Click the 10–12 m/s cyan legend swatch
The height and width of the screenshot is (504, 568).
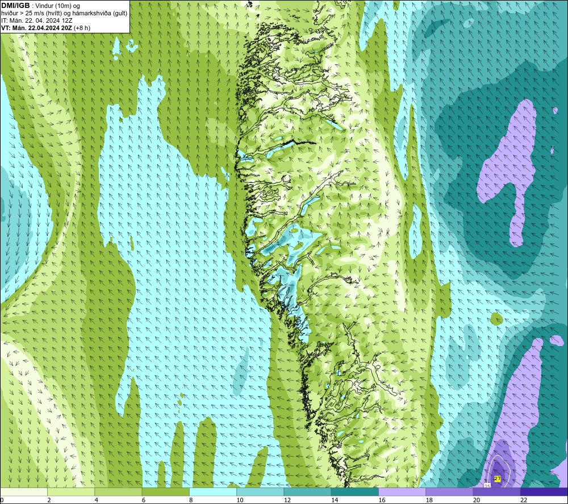pyautogui.click(x=260, y=491)
